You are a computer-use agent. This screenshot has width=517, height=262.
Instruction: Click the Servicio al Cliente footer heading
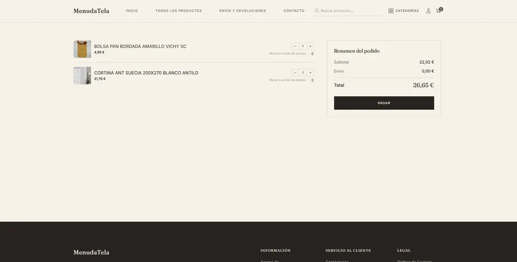[348, 251]
